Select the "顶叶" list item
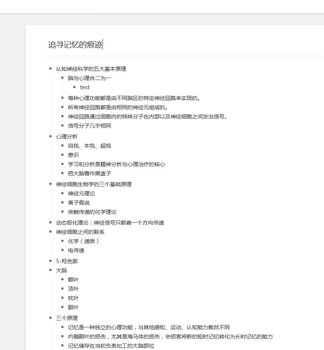 (x=73, y=289)
